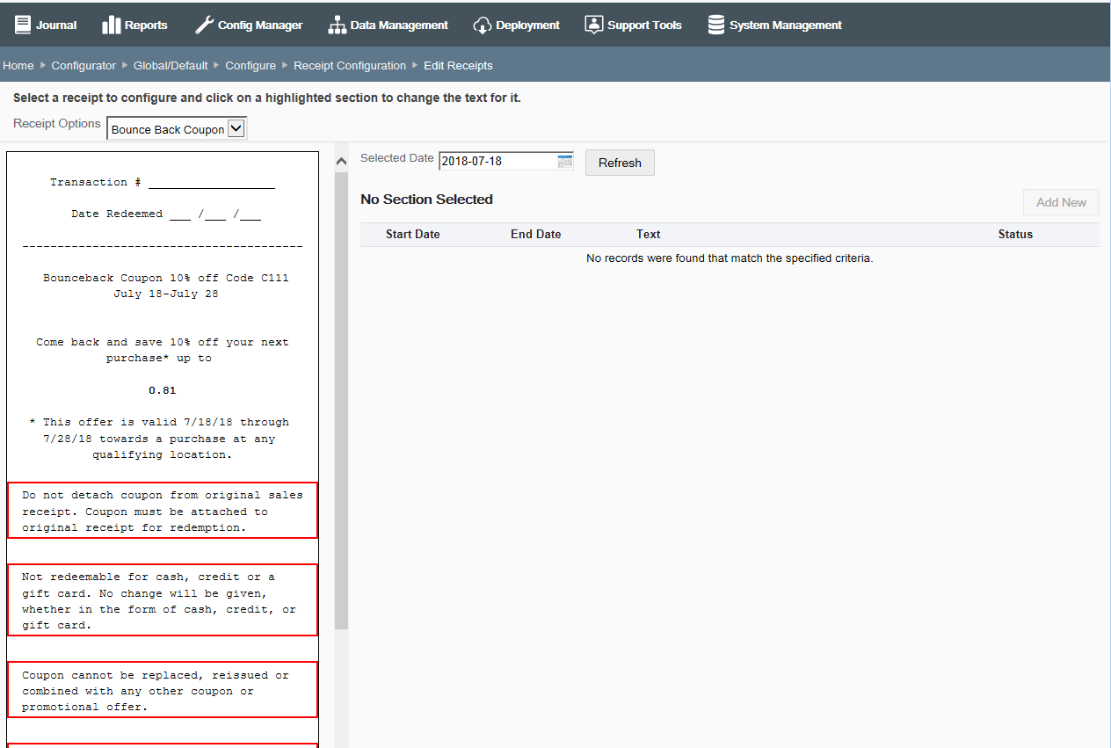Click the 'Transaction #' line on receipt

coord(163,183)
